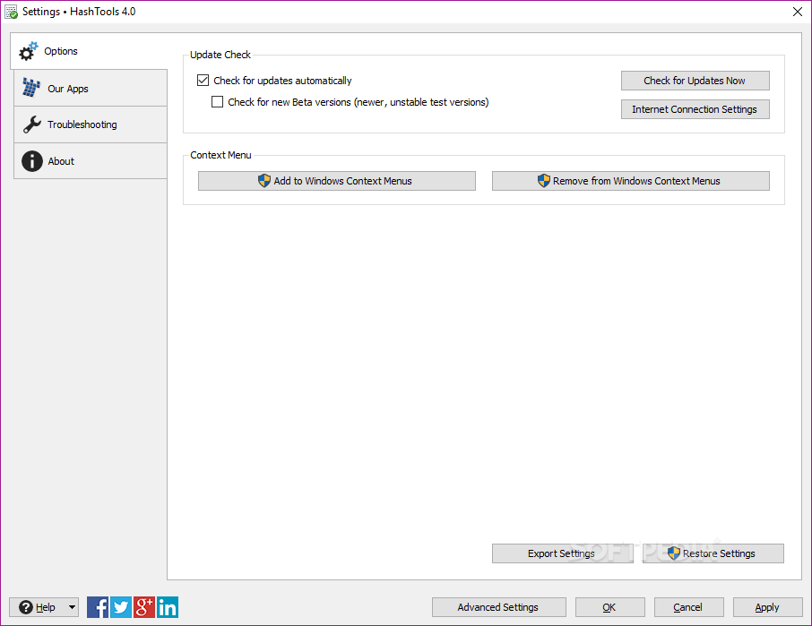The image size is (812, 626).
Task: Open the Troubleshooting tab
Action: point(91,124)
